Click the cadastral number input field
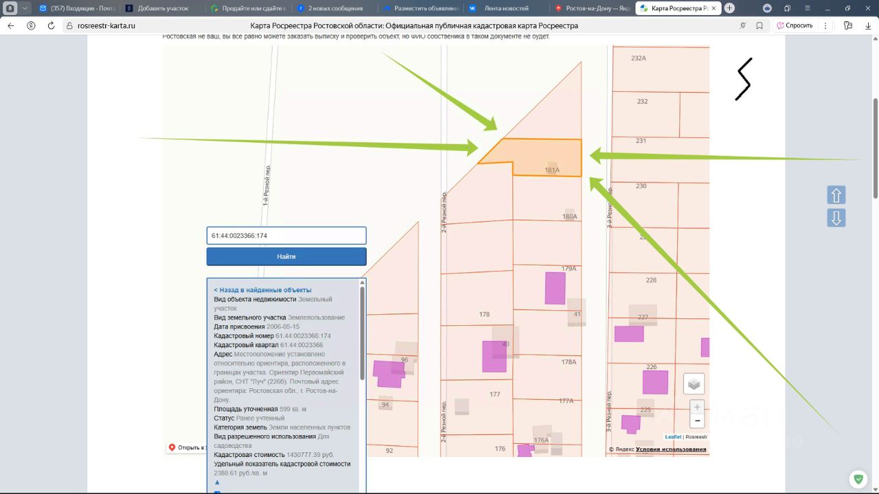The height and width of the screenshot is (494, 879). coord(286,235)
